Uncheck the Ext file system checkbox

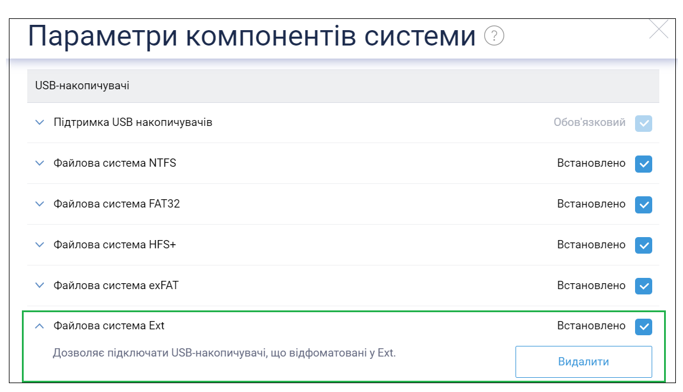[643, 326]
